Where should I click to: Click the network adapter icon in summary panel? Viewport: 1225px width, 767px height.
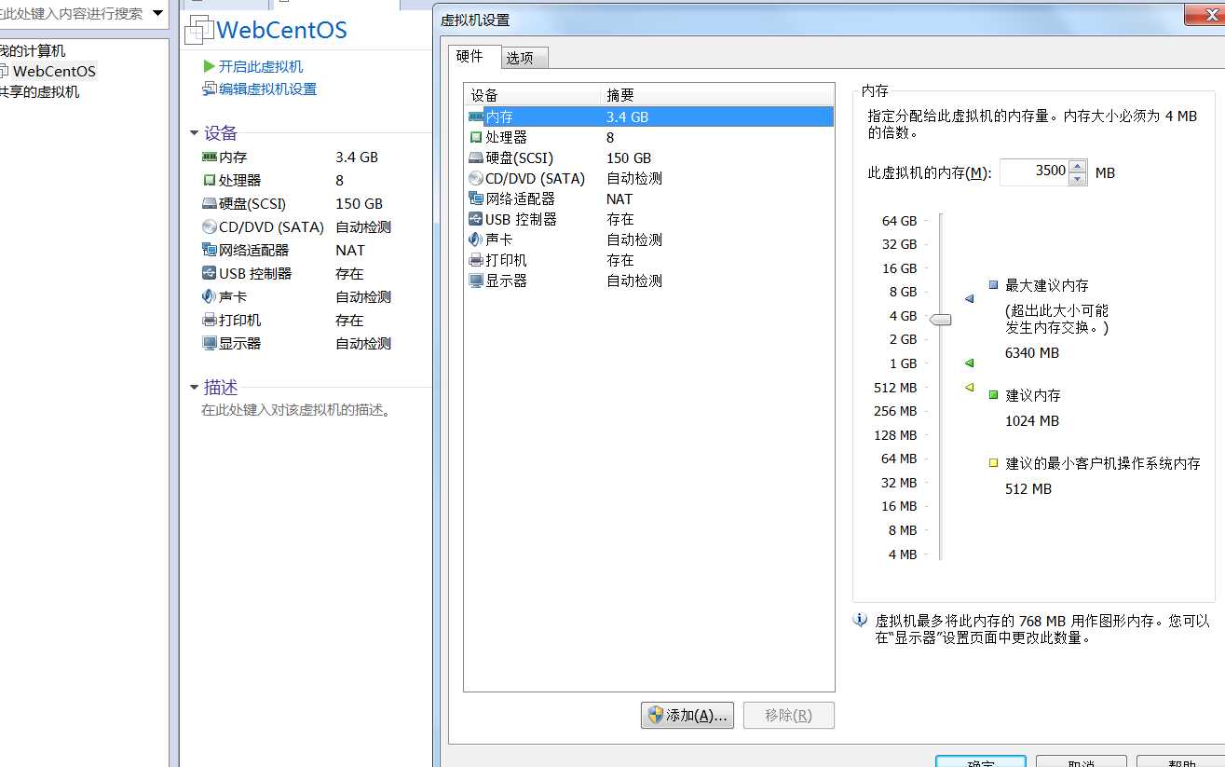210,251
